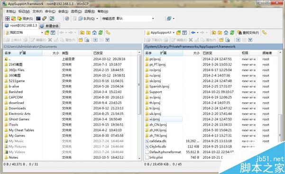Go to parent directory in the remote panel
285x174 pixels.
(x=214, y=33)
